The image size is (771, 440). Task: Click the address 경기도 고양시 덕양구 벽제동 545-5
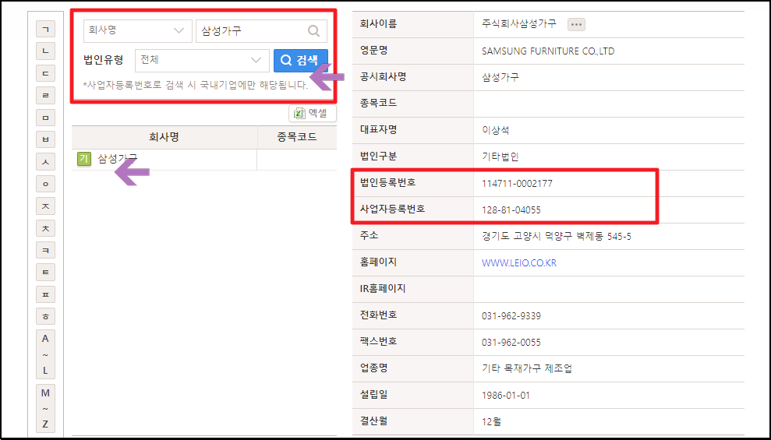pyautogui.click(x=556, y=237)
